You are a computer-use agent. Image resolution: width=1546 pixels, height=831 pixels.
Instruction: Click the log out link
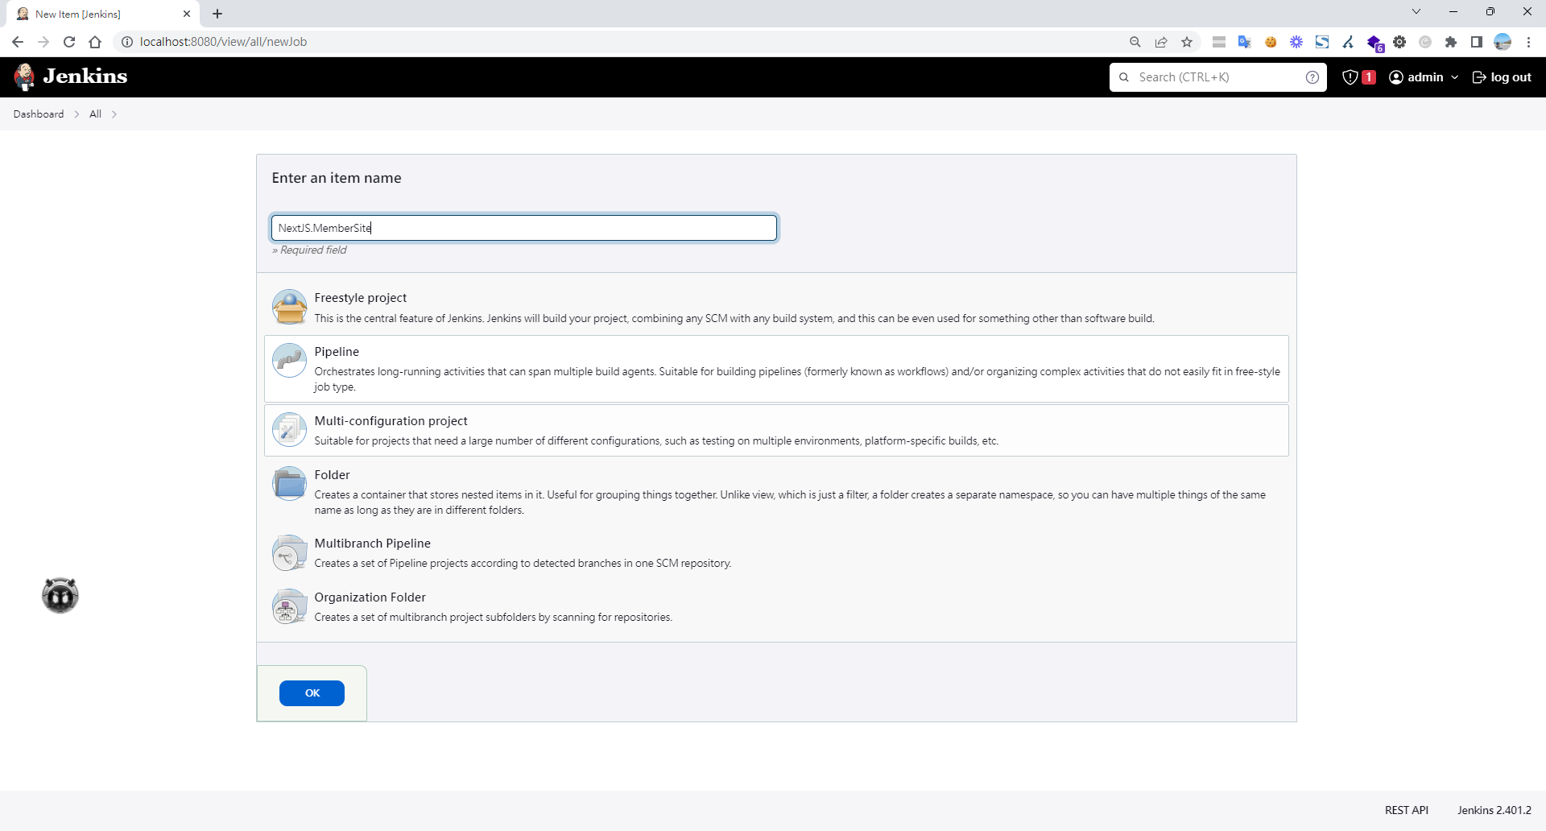point(1502,77)
